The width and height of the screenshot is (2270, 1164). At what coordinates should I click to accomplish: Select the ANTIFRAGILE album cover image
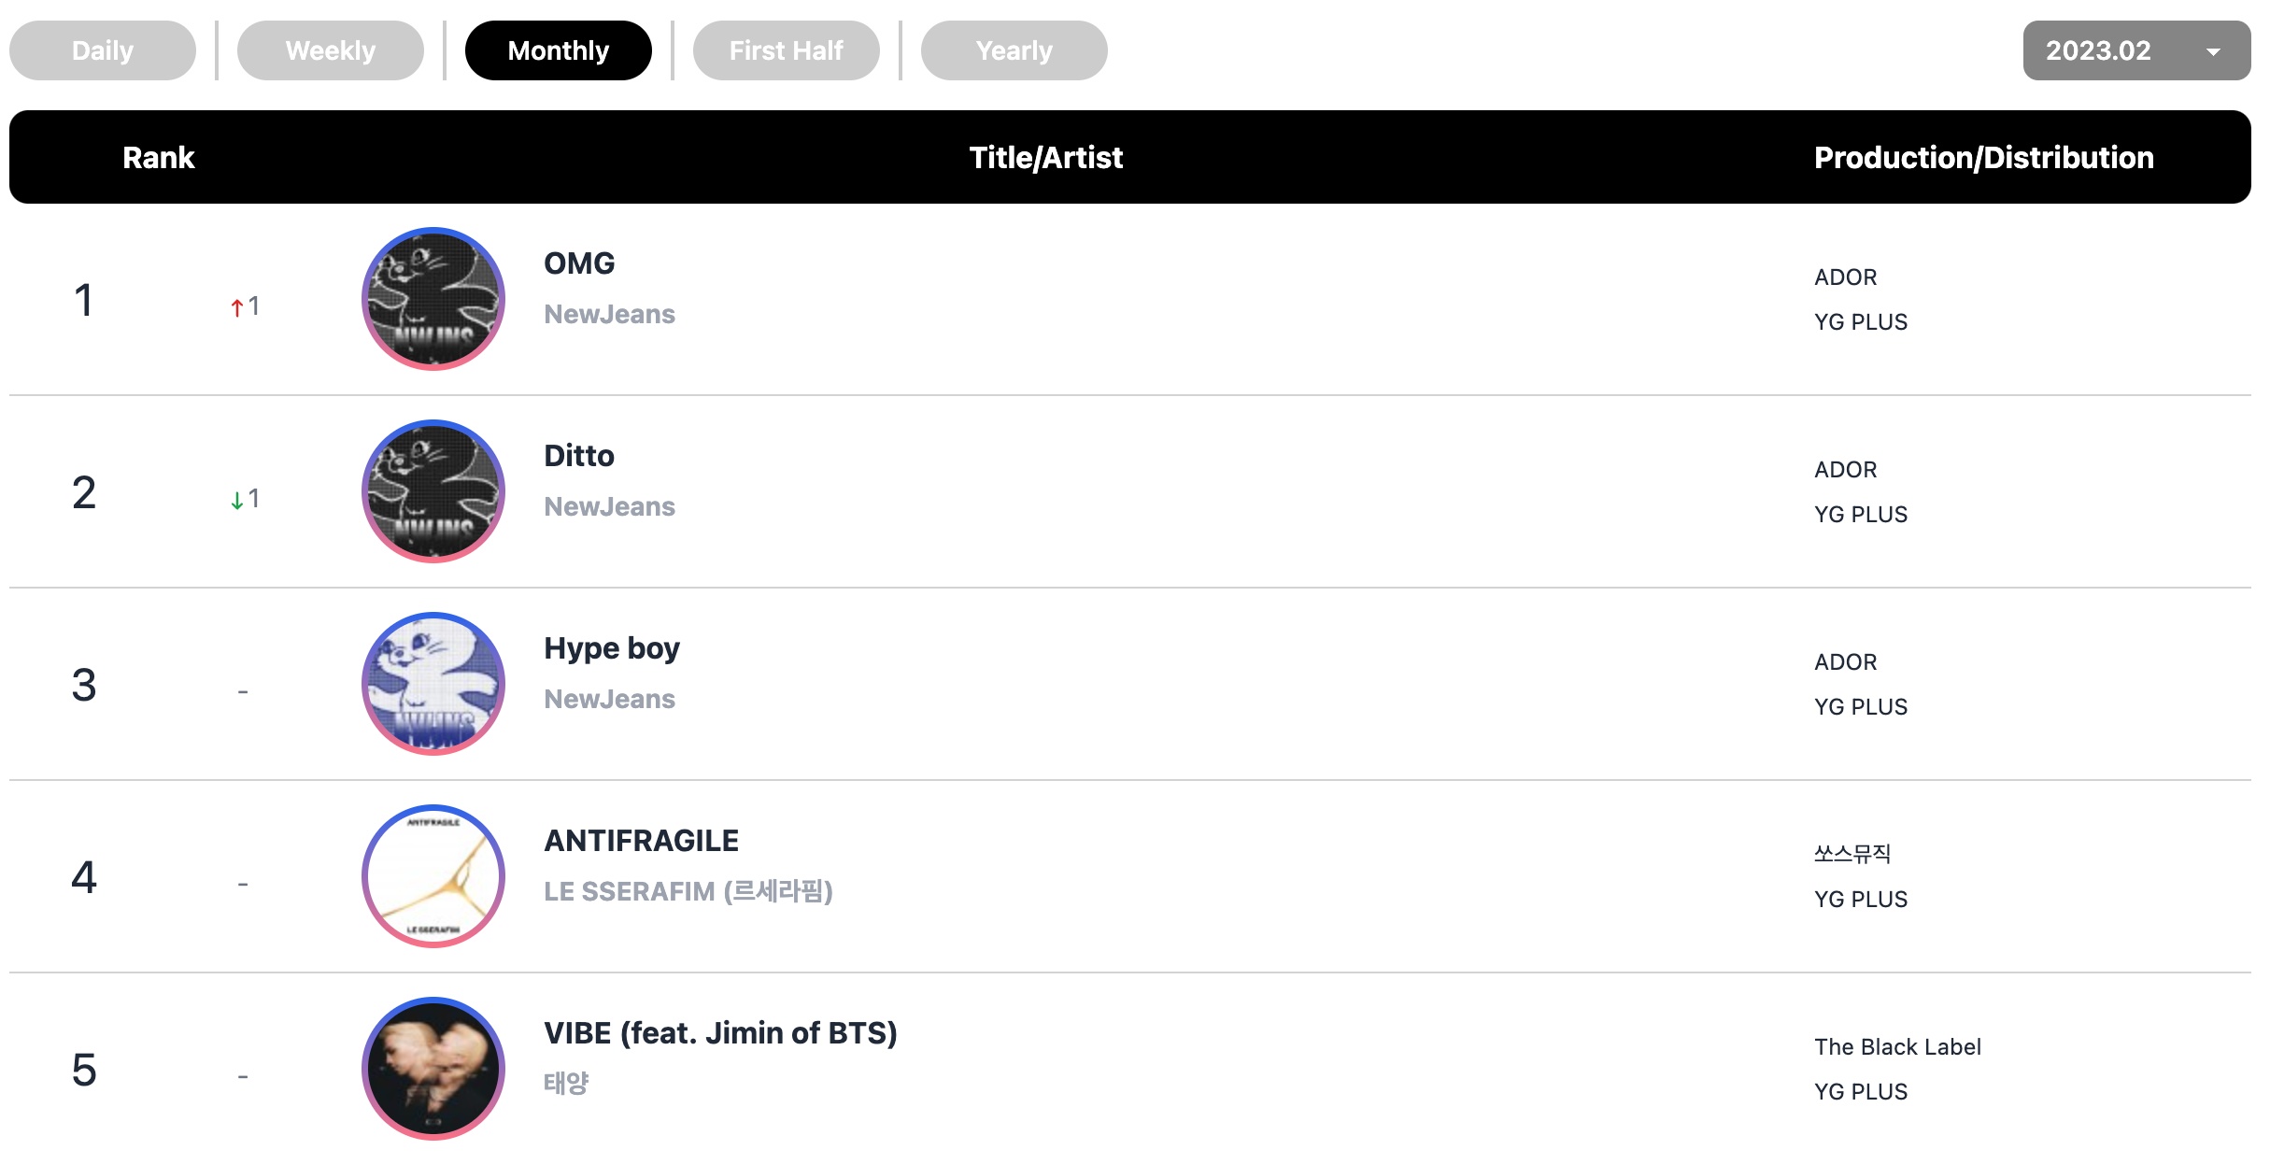click(x=433, y=876)
